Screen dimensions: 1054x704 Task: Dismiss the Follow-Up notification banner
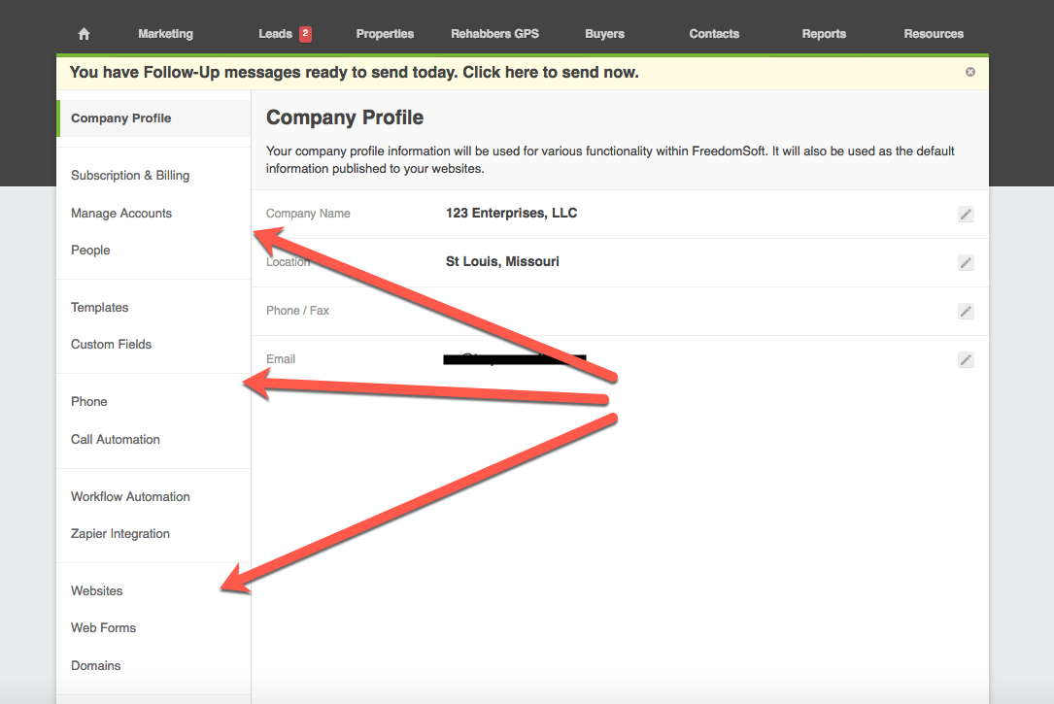point(969,72)
